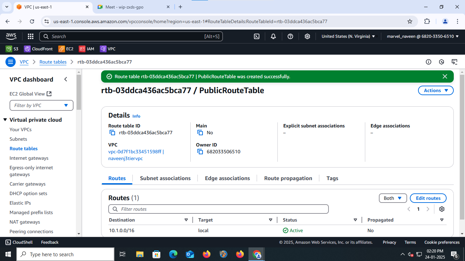Open NAT gateways in sidebar
This screenshot has height=261, width=465.
pyautogui.click(x=25, y=222)
